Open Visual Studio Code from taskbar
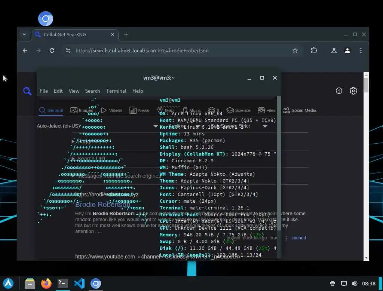Viewport: 383px width, 291px height. [x=79, y=284]
